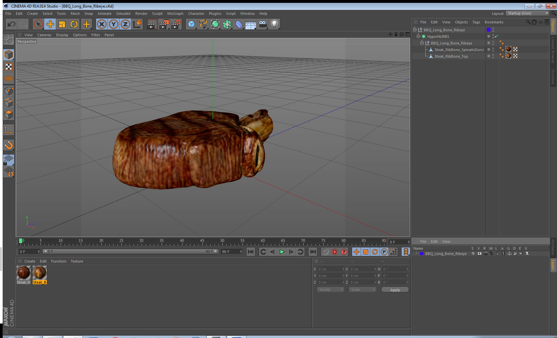
Task: Click the Undo arrow icon
Action: 11,24
